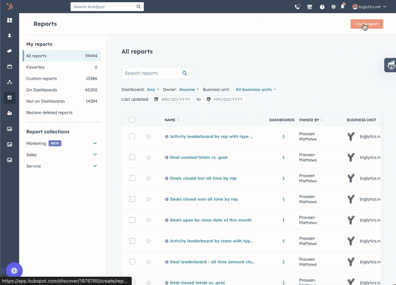This screenshot has height=285, width=396.
Task: Star the Deal leaderboard all time amount report
Action: click(x=148, y=262)
